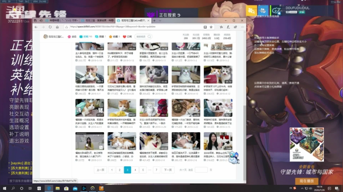Image resolution: width=343 pixels, height=192 pixels.
Task: Open the 花花与三猫 channel avatar
Action: click(x=46, y=37)
